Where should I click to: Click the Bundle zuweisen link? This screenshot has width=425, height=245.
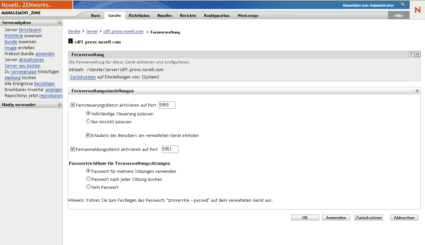(11, 42)
